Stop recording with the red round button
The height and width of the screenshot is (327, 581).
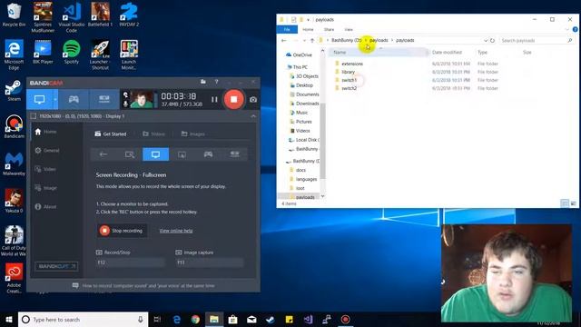pyautogui.click(x=234, y=99)
